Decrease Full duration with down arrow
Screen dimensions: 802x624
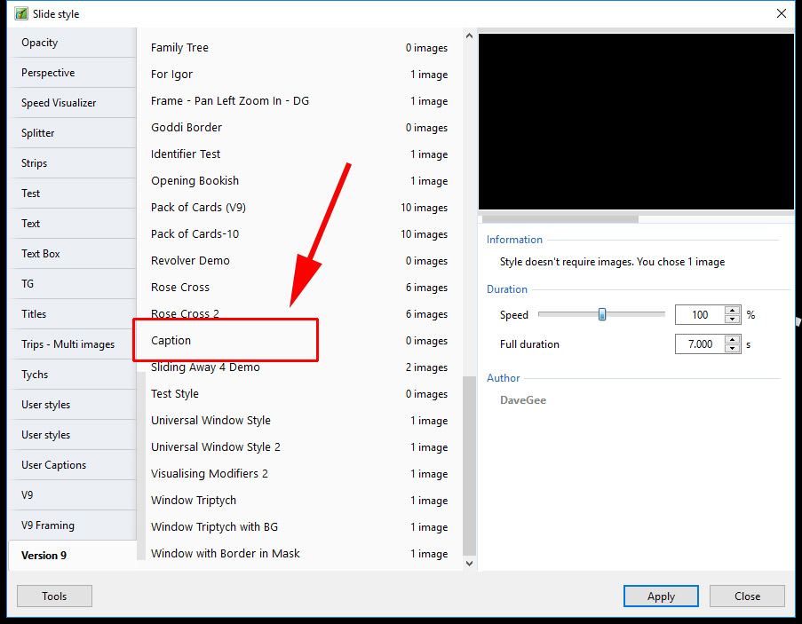pos(733,348)
